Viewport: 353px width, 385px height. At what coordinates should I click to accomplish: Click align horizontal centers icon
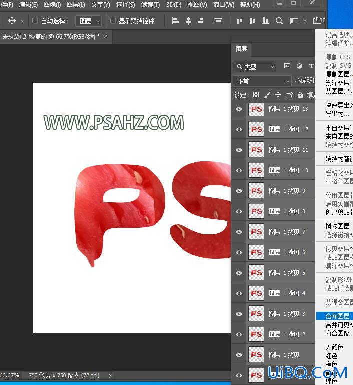(188, 21)
